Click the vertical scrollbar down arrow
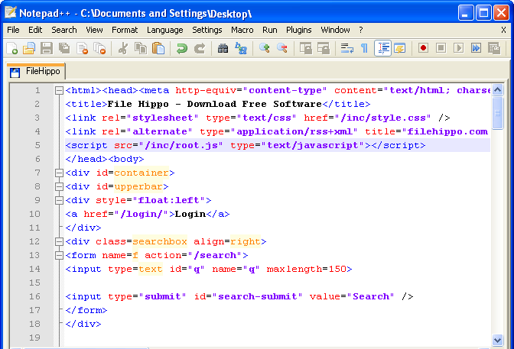The image size is (514, 349). click(x=498, y=340)
